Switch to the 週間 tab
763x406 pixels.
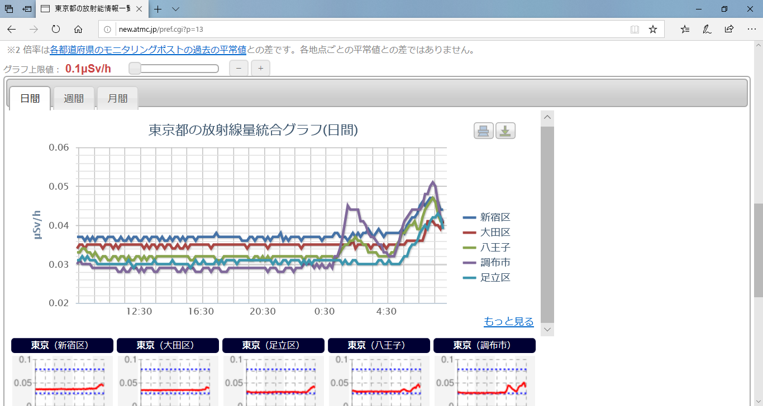74,99
